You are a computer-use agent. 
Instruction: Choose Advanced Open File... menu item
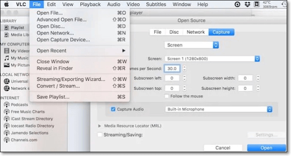click(x=79, y=20)
